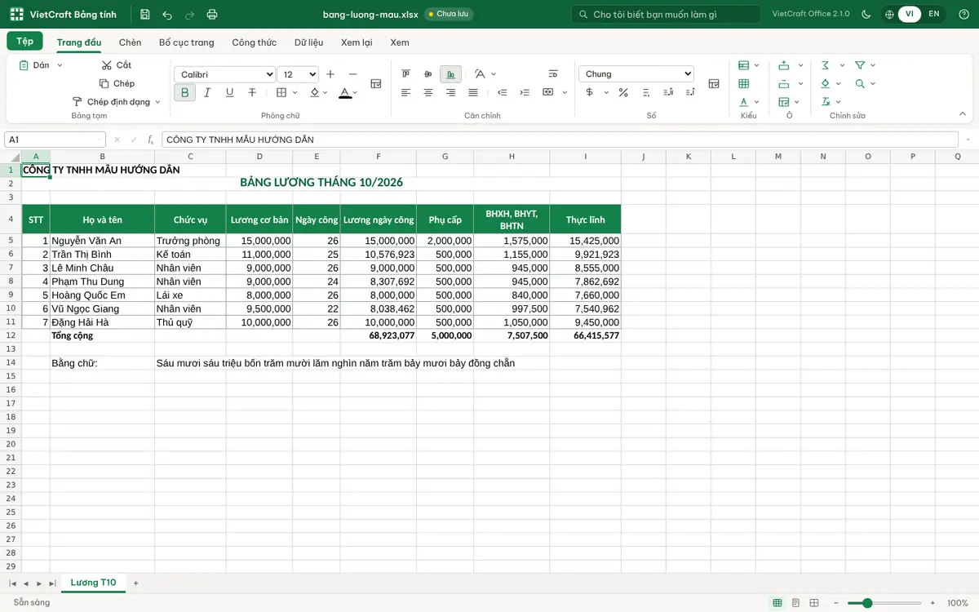The image size is (979, 612).
Task: Toggle Underline formatting
Action: pos(229,93)
